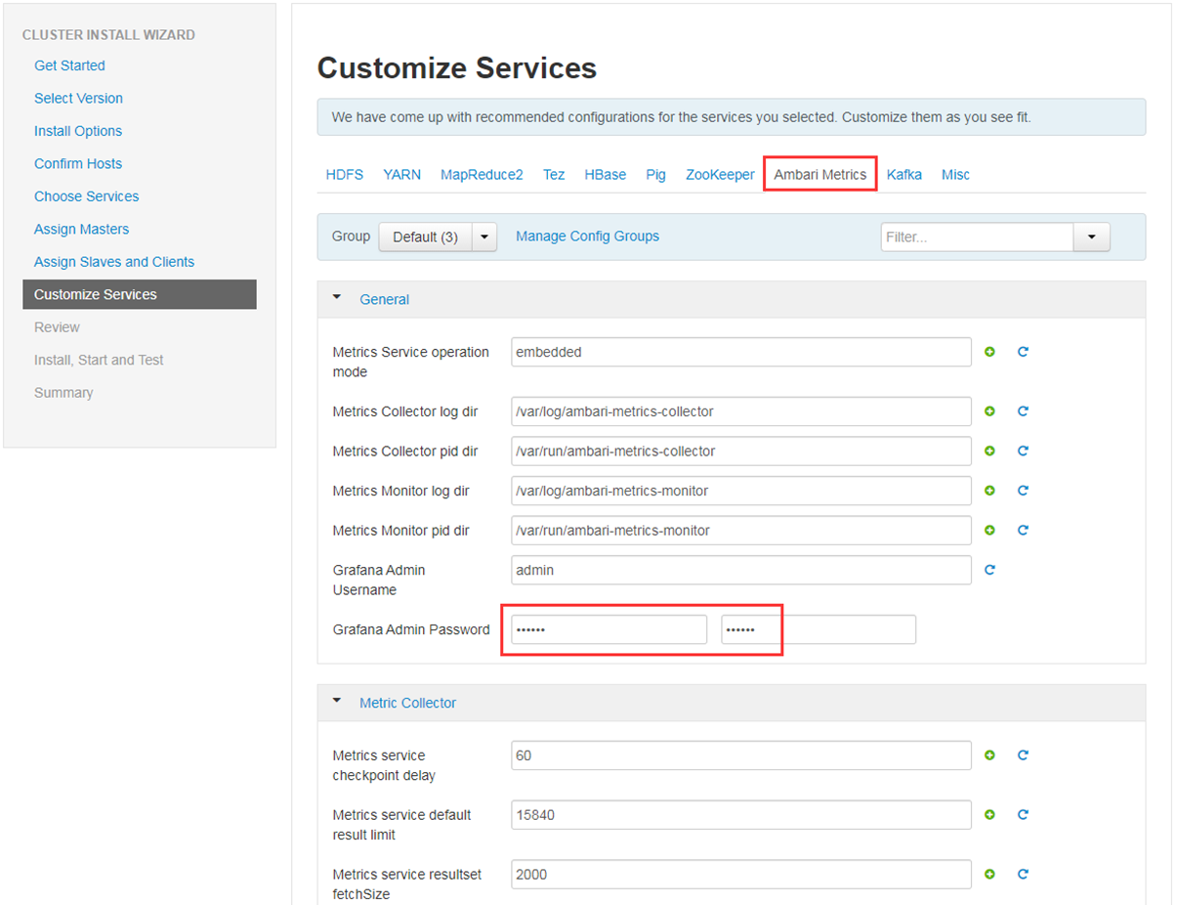Click green override icon for checkpoint delay

989,755
